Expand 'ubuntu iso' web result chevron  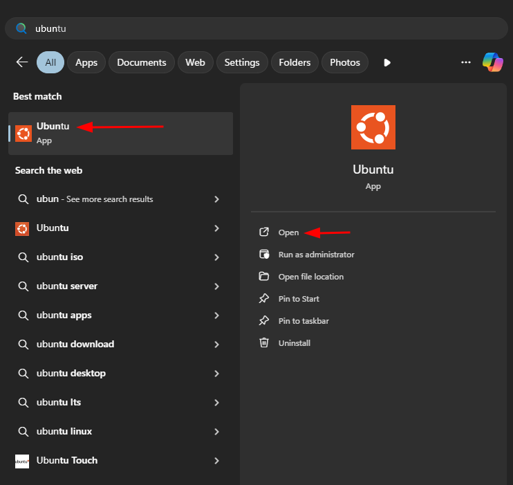point(216,257)
